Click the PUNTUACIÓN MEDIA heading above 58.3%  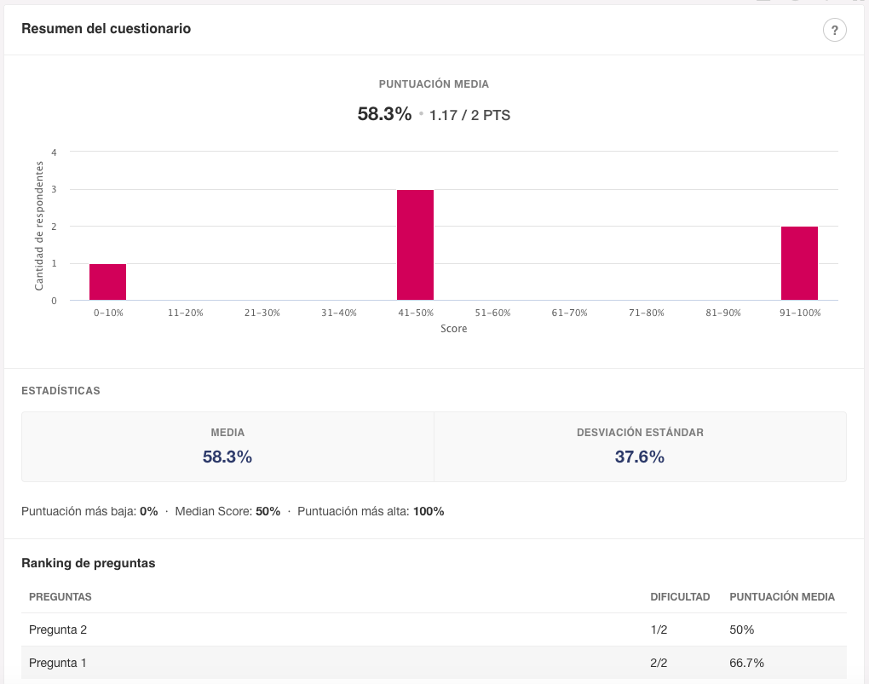434,83
